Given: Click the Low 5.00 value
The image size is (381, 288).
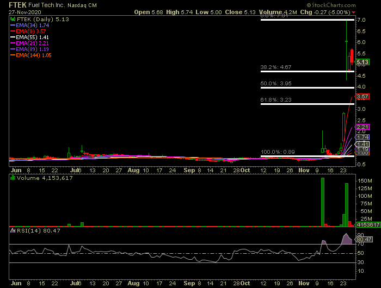Looking at the screenshot, I should [208, 12].
